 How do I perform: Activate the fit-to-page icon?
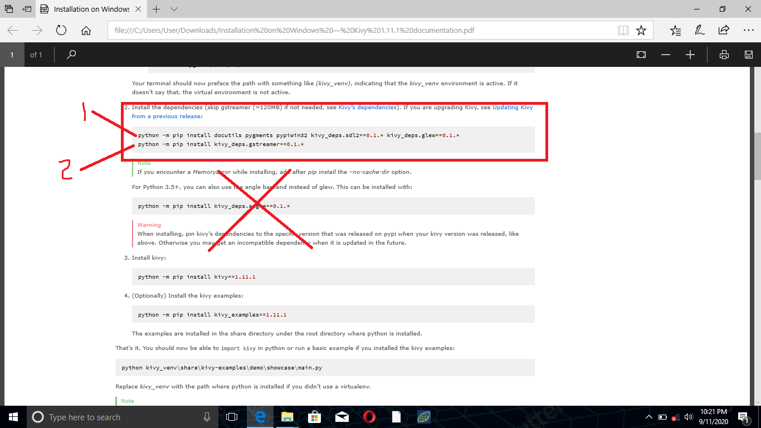641,54
